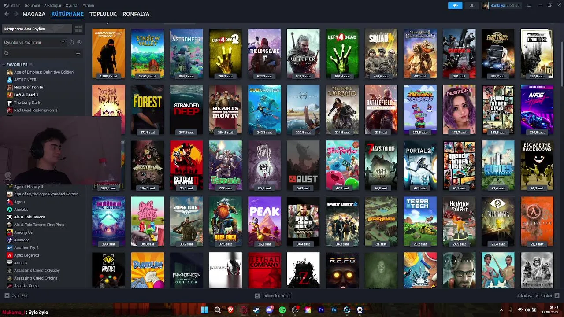Select Age of Empires: Definitive Edition
The width and height of the screenshot is (564, 317).
point(43,72)
